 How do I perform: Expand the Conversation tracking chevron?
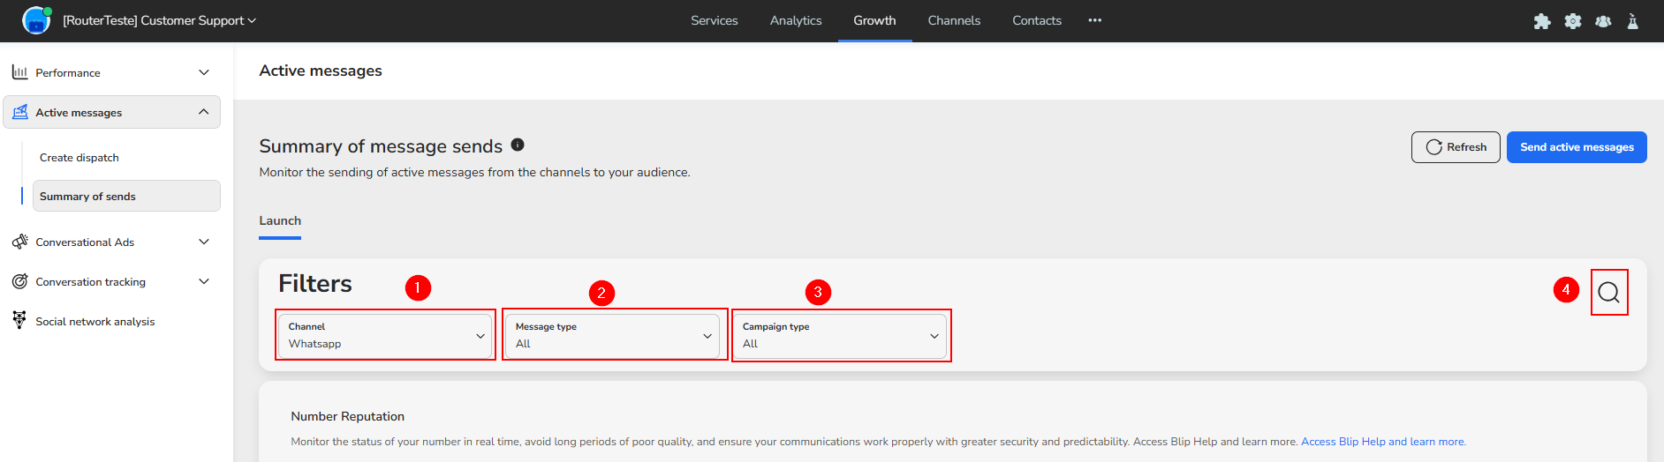(x=204, y=281)
